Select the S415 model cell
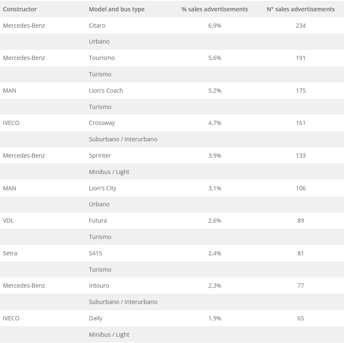 95,253
